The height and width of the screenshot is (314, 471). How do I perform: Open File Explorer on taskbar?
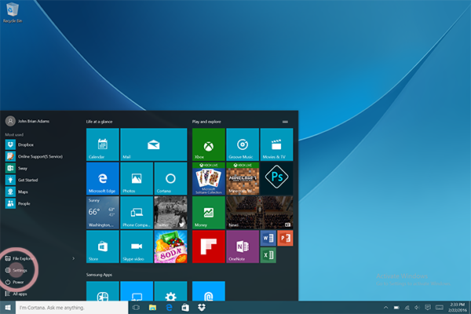coord(152,308)
